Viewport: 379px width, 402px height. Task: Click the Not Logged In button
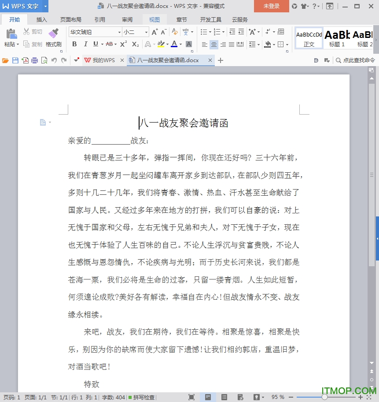(272, 6)
